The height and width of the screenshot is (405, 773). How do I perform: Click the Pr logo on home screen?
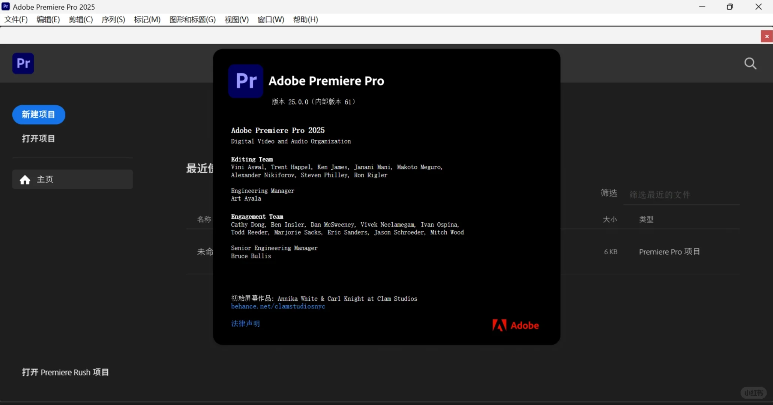pyautogui.click(x=23, y=63)
